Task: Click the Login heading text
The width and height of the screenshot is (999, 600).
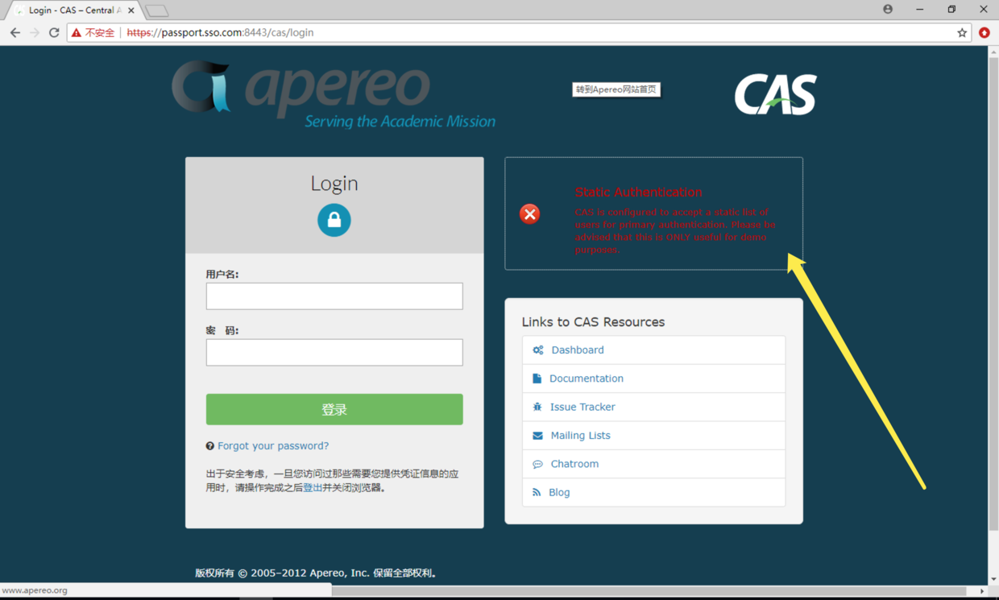Action: (x=334, y=184)
